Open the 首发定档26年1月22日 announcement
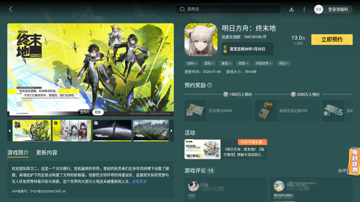This screenshot has width=360, height=202. click(248, 49)
